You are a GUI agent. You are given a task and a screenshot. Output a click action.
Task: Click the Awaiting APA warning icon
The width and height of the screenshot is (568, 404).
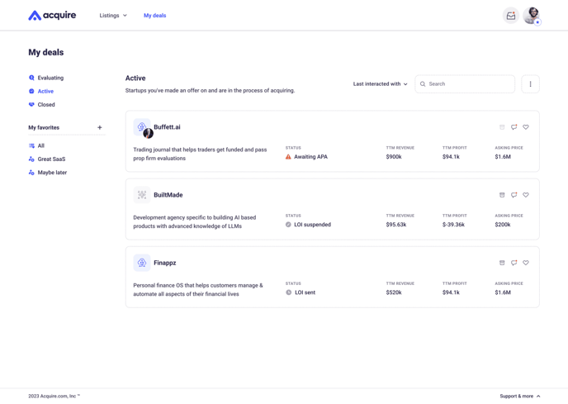[x=288, y=157]
